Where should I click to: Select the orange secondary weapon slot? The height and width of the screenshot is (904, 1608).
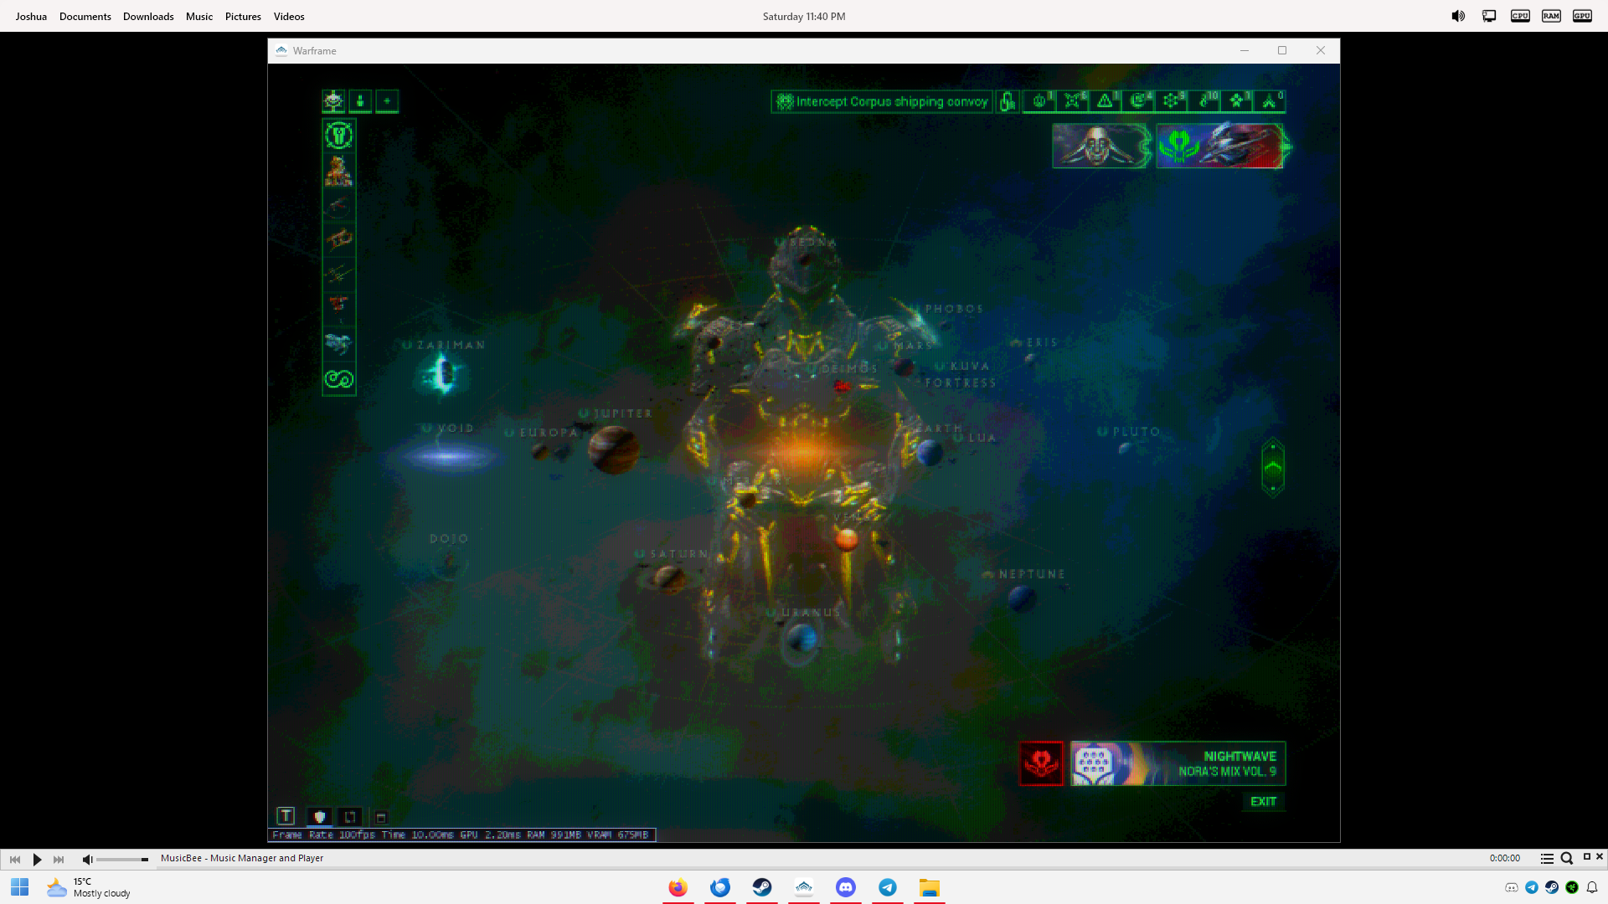339,239
